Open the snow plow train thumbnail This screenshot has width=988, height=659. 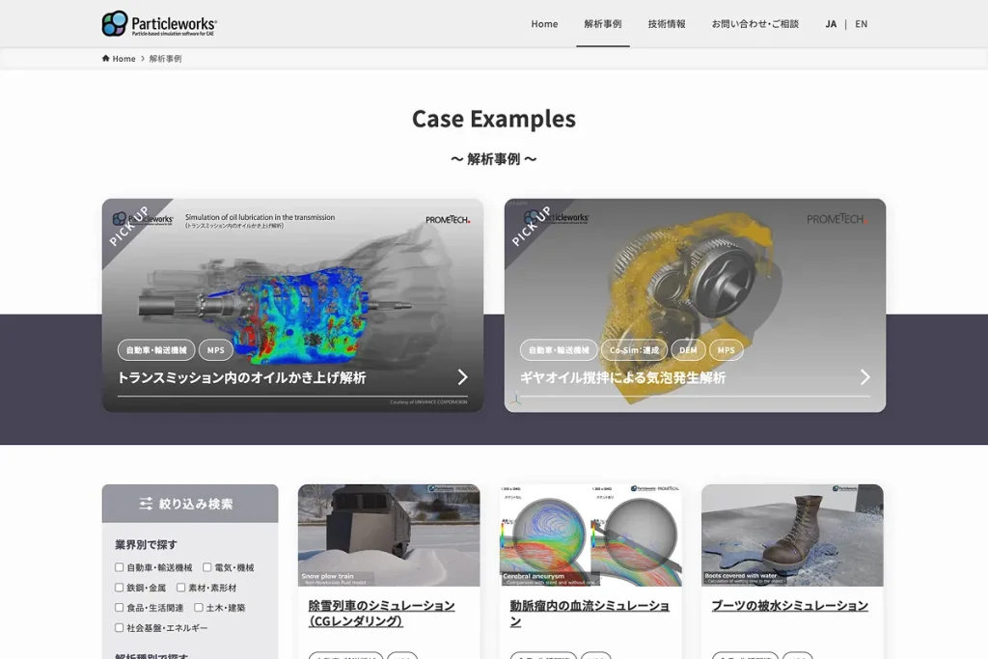click(389, 535)
